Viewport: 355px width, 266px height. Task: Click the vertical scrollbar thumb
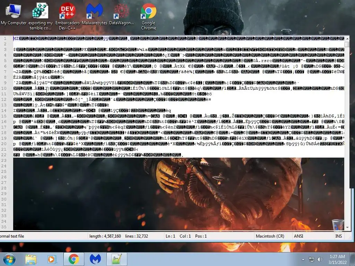coord(347,44)
